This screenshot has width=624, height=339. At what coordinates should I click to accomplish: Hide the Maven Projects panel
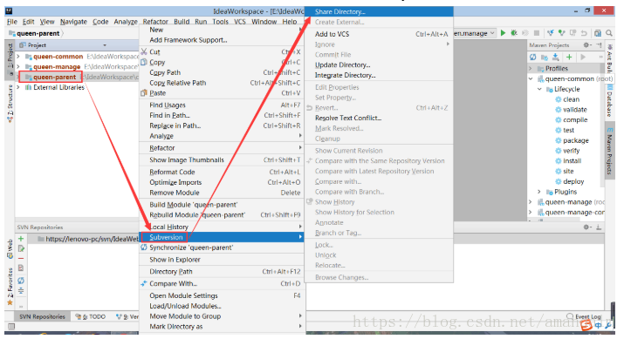(599, 45)
